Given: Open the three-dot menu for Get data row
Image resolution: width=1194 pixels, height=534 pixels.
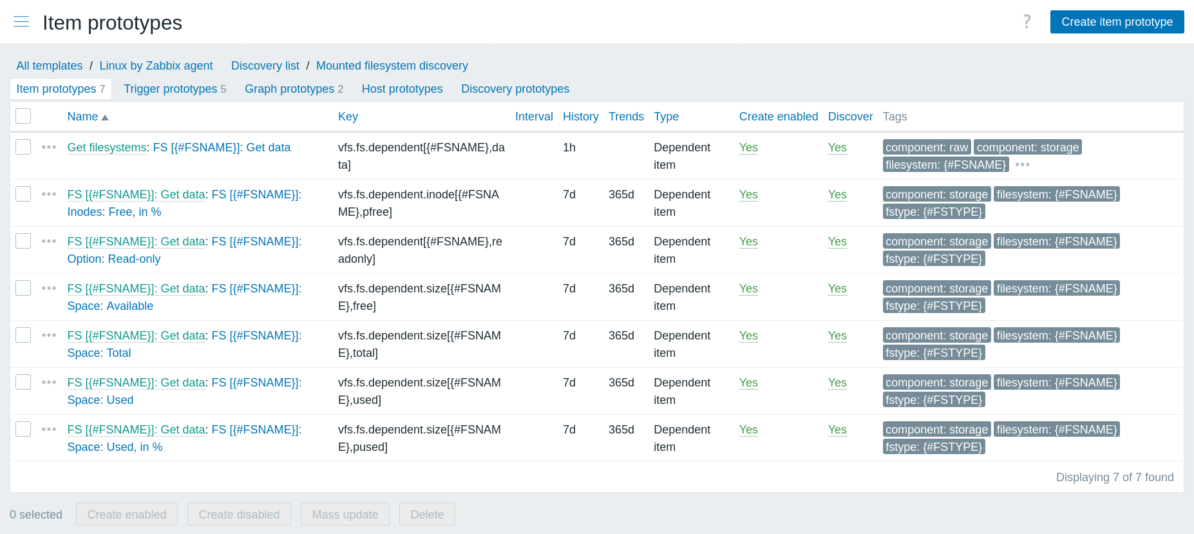Looking at the screenshot, I should pos(49,147).
